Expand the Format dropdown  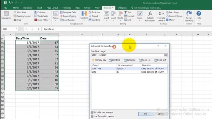click(135, 16)
